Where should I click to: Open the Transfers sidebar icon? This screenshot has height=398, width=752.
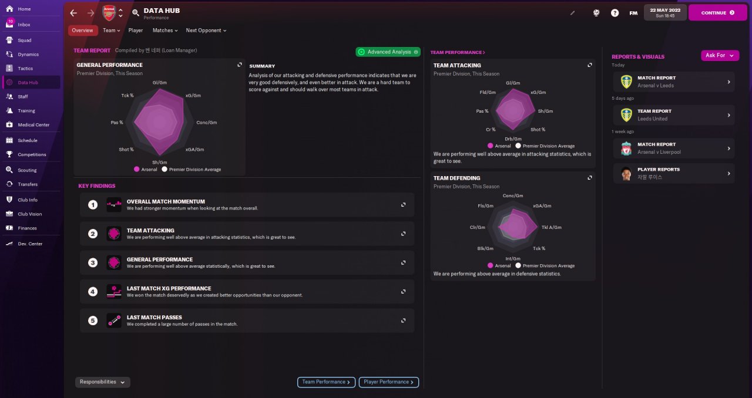click(x=9, y=184)
